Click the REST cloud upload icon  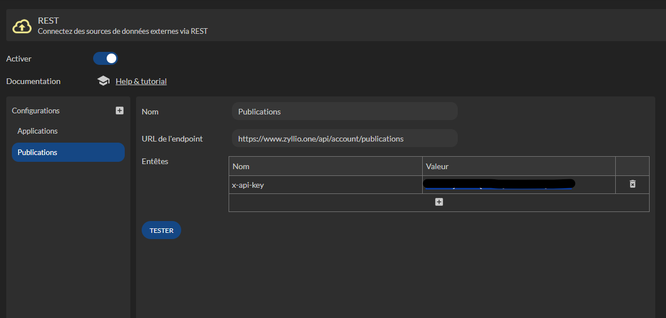tap(21, 26)
